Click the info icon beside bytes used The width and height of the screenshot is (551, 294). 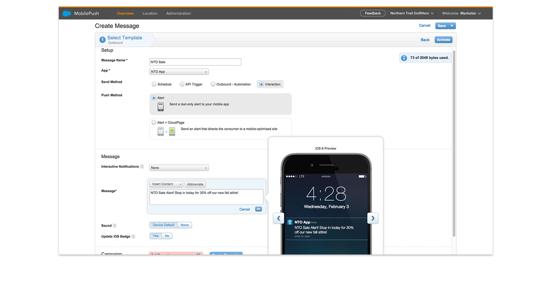404,58
